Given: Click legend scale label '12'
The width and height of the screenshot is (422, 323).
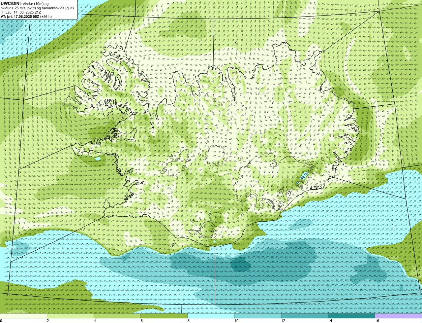Looking at the screenshot, I should (283, 321).
